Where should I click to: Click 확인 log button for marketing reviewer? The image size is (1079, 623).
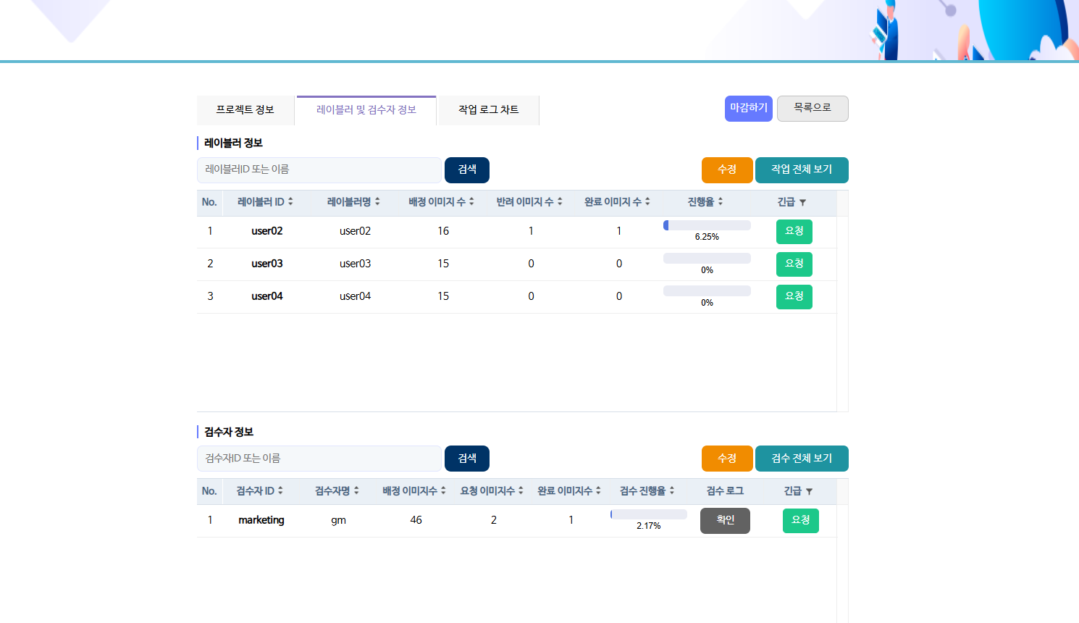click(725, 520)
